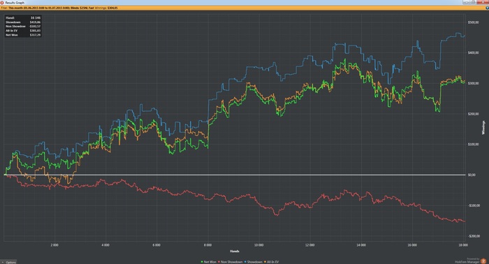Maximize the Results Graph window
489x264 pixels.
point(473,2)
